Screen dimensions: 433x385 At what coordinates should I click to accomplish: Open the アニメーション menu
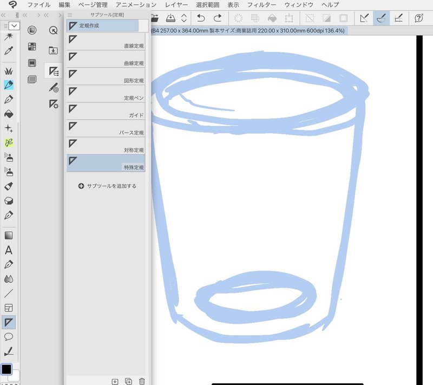coord(136,5)
